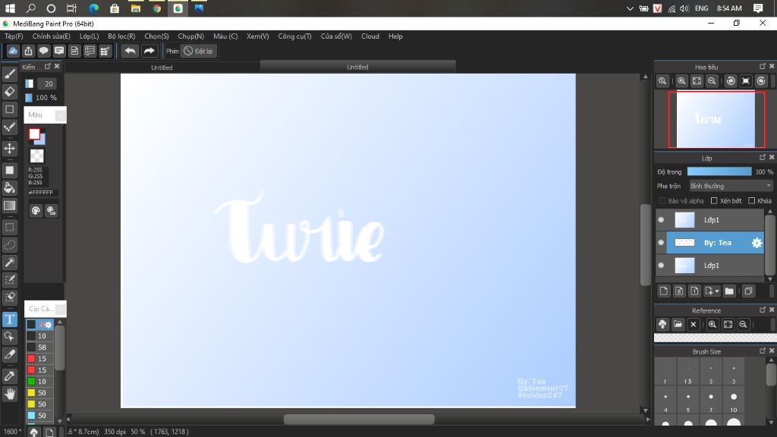This screenshot has width=777, height=437.
Task: Open the Lớp(L) menu
Action: (90, 36)
